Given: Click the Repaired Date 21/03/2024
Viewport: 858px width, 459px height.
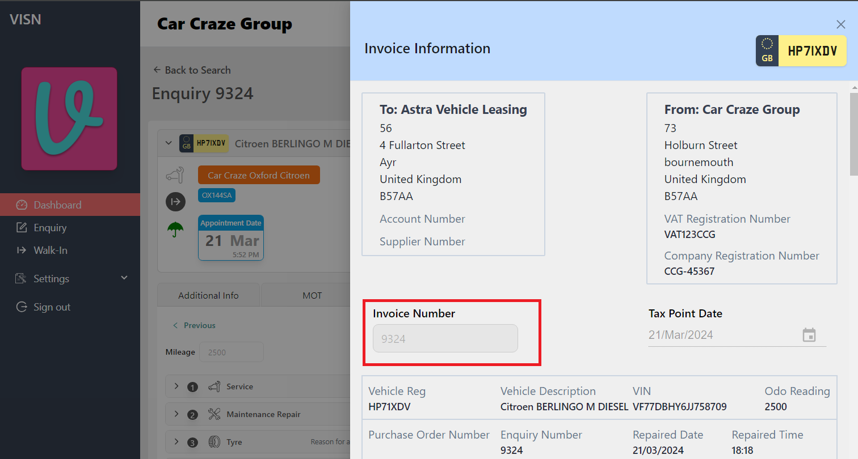Looking at the screenshot, I should (x=658, y=450).
